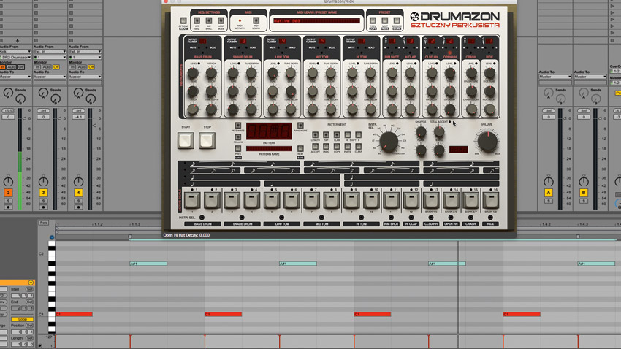Click the Clear pattern edit button

coord(358,147)
